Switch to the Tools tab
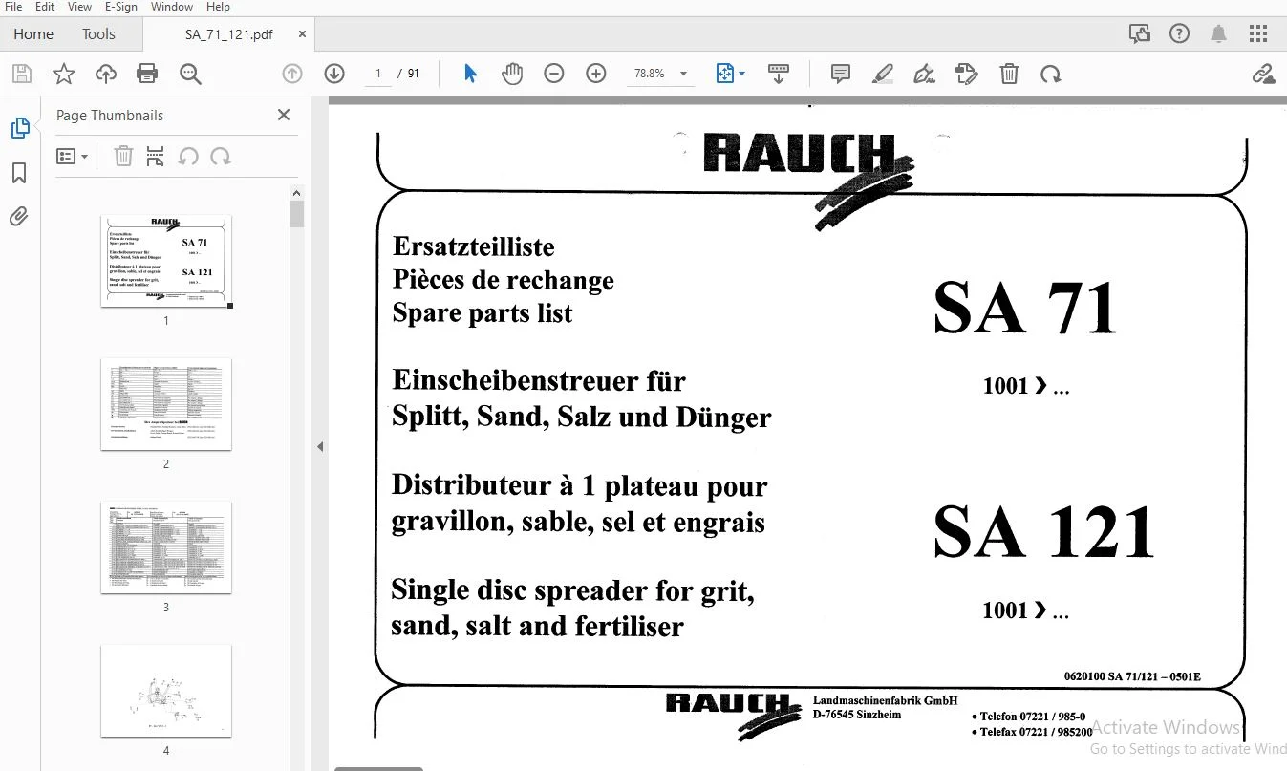 (x=98, y=34)
